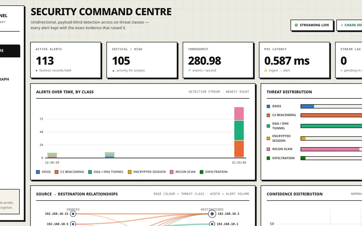The image size is (362, 226).
Task: Click the Encrypted Session chart legend swatch
Action: (130, 172)
